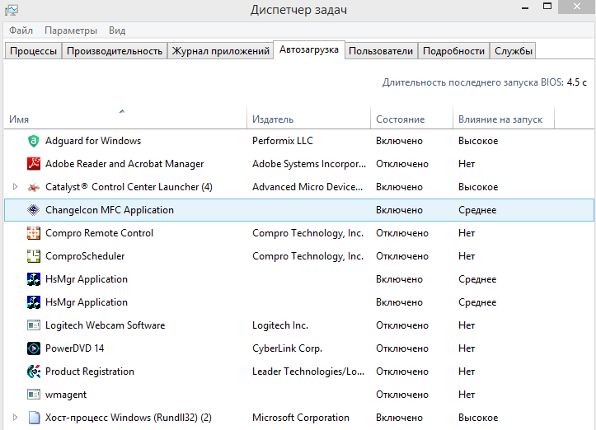596x430 pixels.
Task: Click the PowerDVD 14 icon
Action: pyautogui.click(x=34, y=348)
